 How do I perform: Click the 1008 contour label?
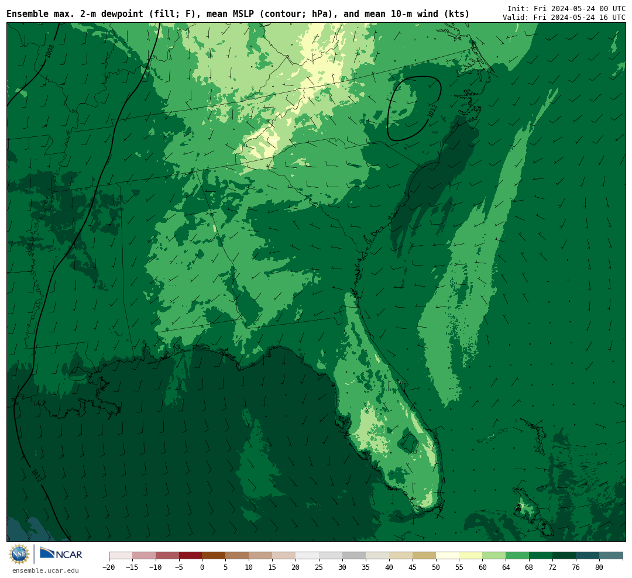pyautogui.click(x=50, y=51)
